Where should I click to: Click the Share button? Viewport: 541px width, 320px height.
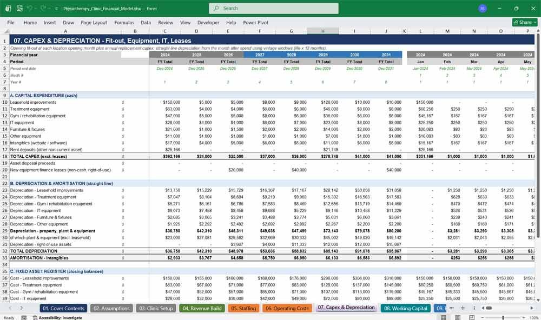[x=525, y=22]
